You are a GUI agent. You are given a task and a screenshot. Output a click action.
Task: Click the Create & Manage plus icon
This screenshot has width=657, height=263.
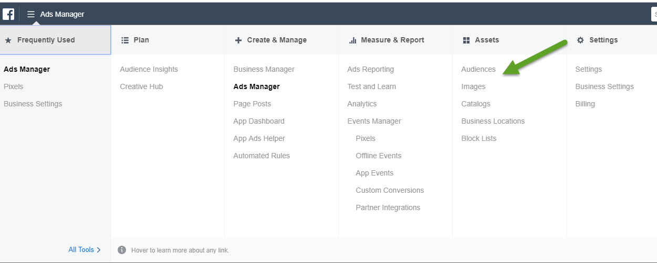coord(238,40)
